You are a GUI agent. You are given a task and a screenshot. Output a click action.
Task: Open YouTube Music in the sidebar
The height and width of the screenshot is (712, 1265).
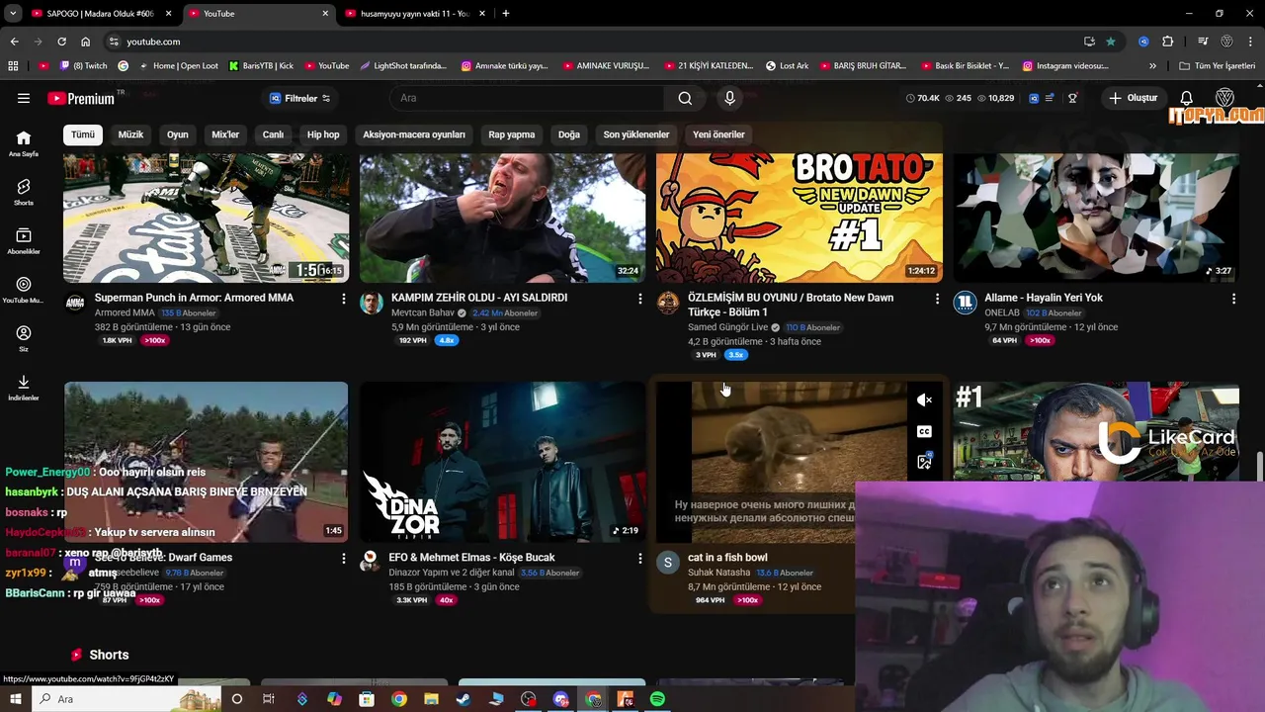[24, 290]
